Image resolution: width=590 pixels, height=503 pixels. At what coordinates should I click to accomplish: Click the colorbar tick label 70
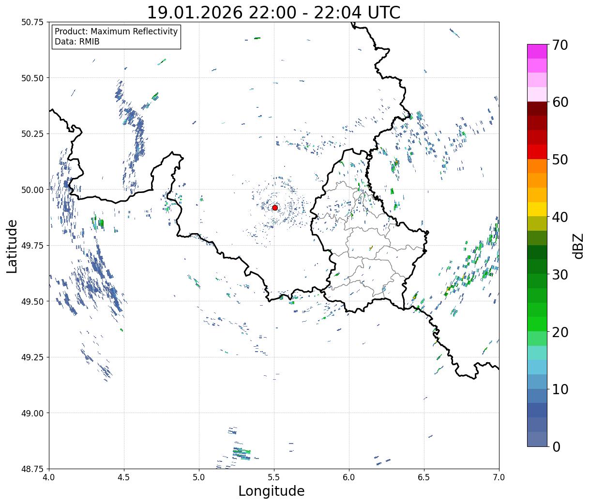tap(560, 44)
